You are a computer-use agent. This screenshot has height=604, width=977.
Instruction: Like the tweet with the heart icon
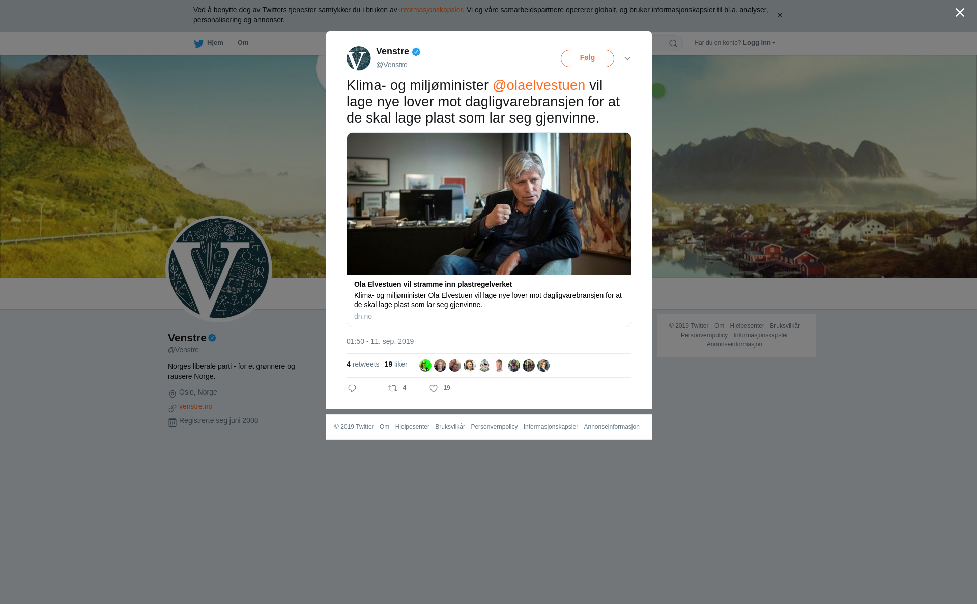[434, 388]
